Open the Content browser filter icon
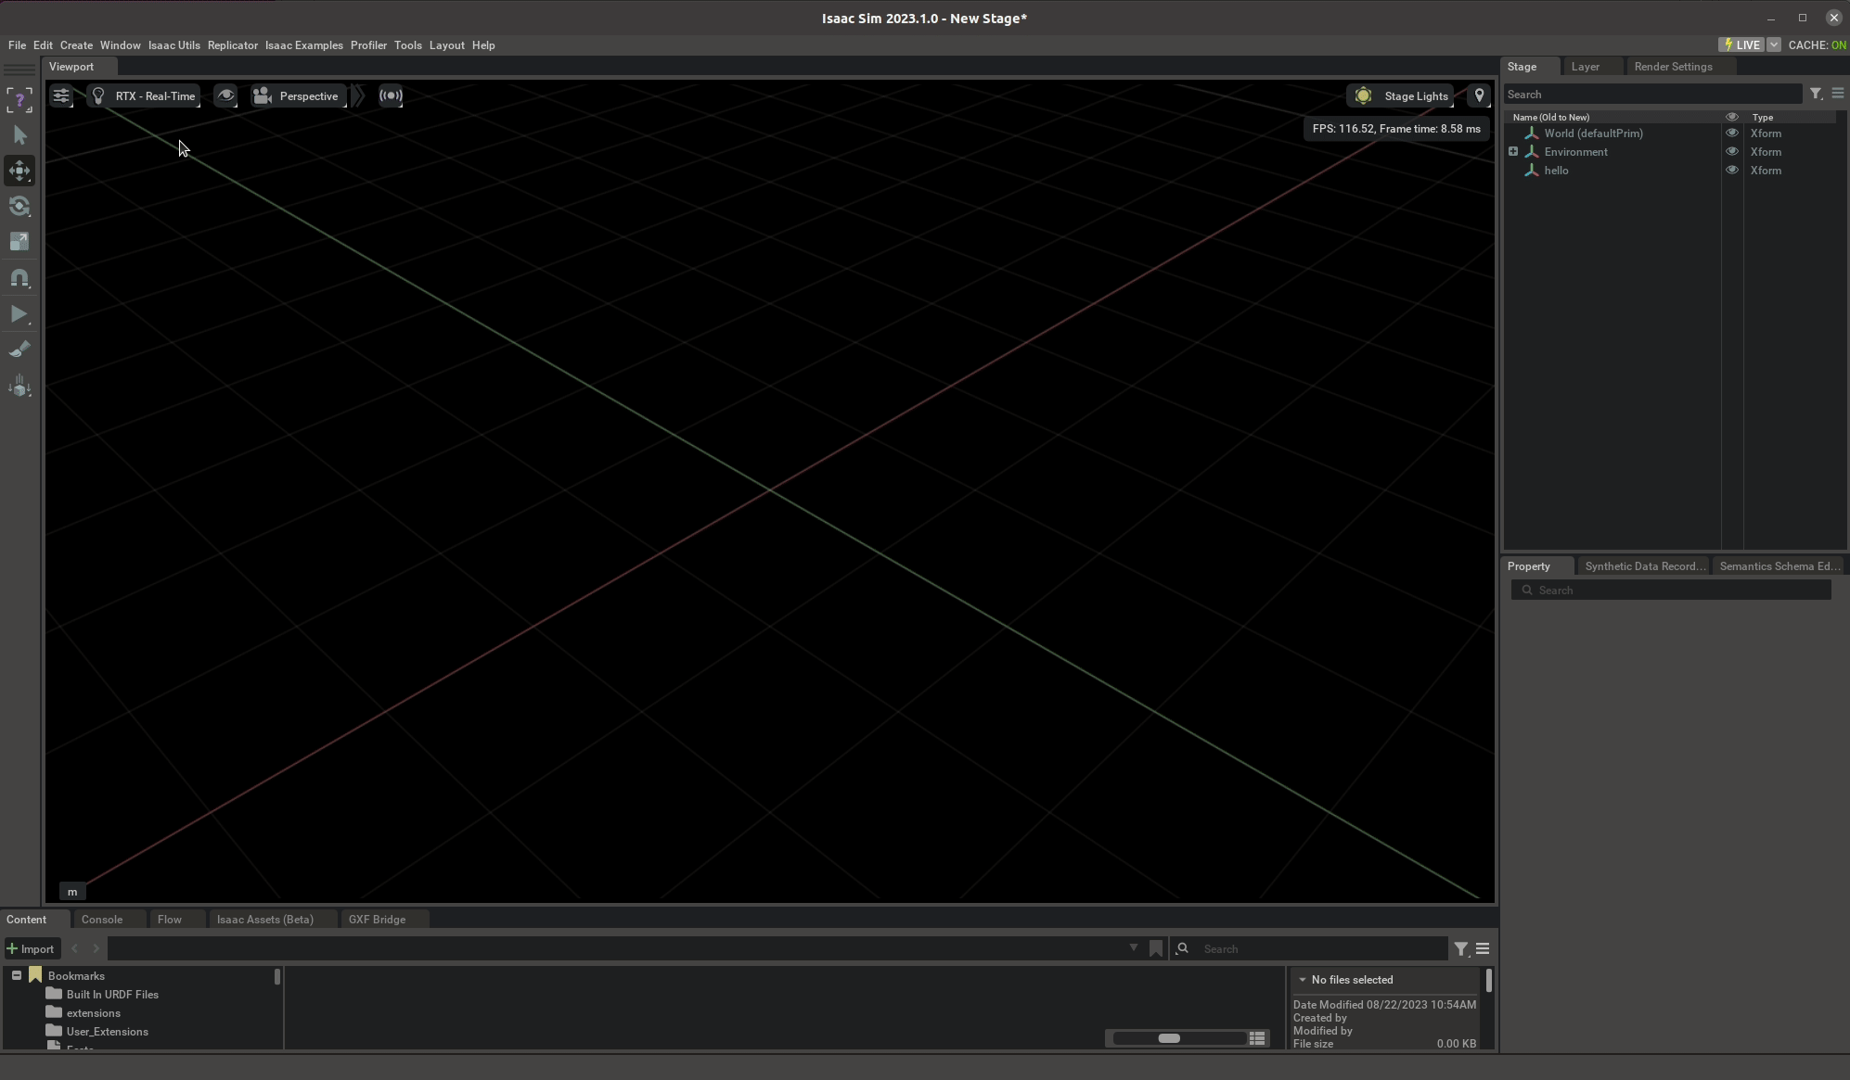The image size is (1850, 1080). click(x=1461, y=948)
